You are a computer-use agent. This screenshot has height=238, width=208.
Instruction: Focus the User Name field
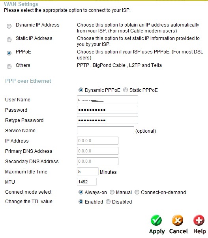point(107,99)
